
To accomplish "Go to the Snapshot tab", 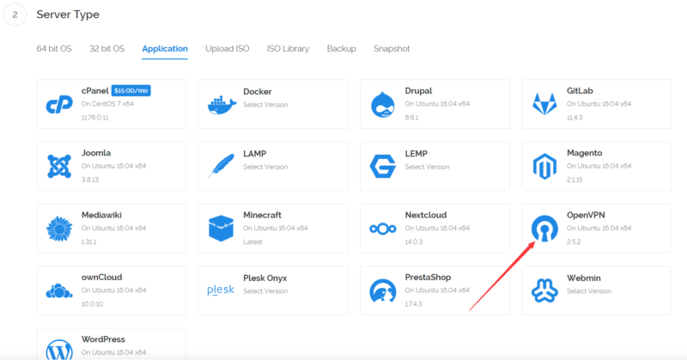I will click(392, 49).
